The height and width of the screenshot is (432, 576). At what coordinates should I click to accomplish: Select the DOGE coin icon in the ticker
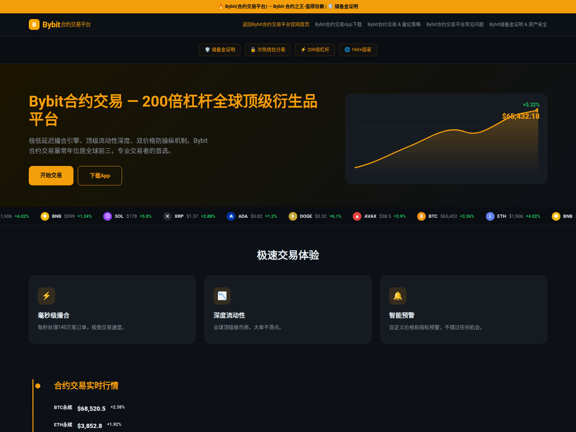tap(293, 216)
